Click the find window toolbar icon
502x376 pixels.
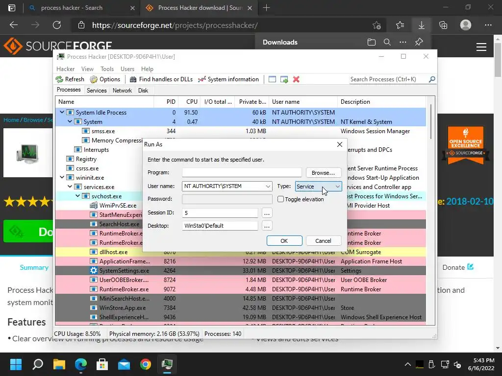coord(272,79)
